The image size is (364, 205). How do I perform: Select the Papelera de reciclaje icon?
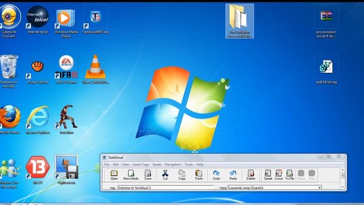[9, 71]
